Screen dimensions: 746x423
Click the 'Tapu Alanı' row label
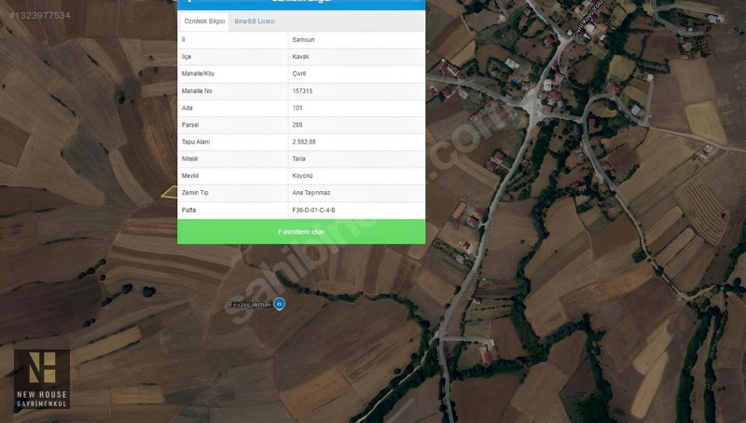[x=196, y=142]
